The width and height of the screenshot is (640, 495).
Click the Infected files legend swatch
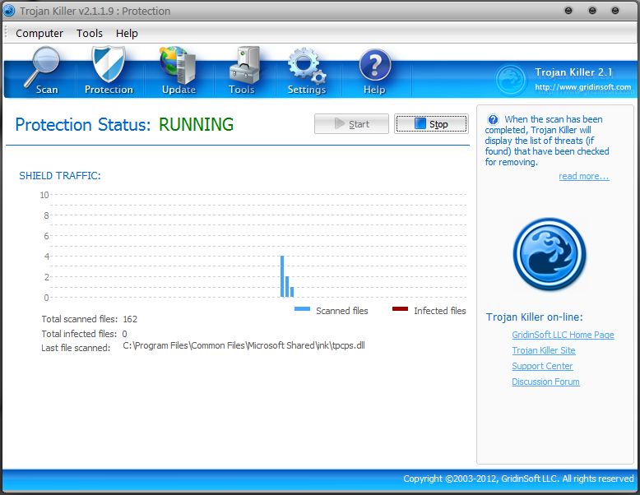point(400,309)
